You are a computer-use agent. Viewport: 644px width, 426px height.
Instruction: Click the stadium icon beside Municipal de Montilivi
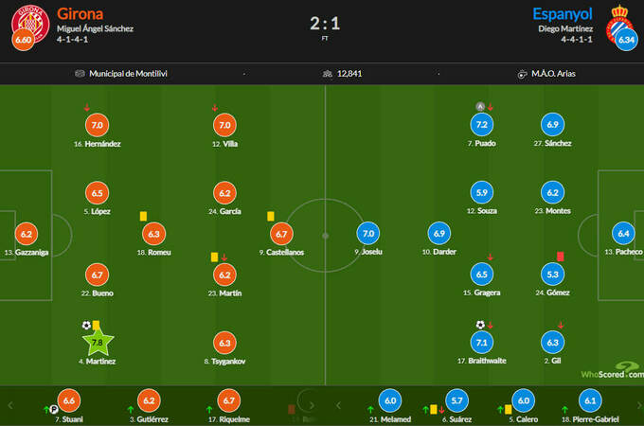tap(79, 73)
